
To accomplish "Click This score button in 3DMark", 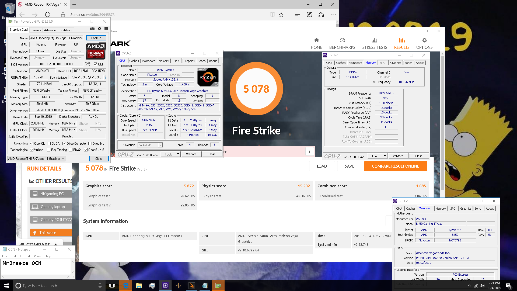I will click(51, 233).
